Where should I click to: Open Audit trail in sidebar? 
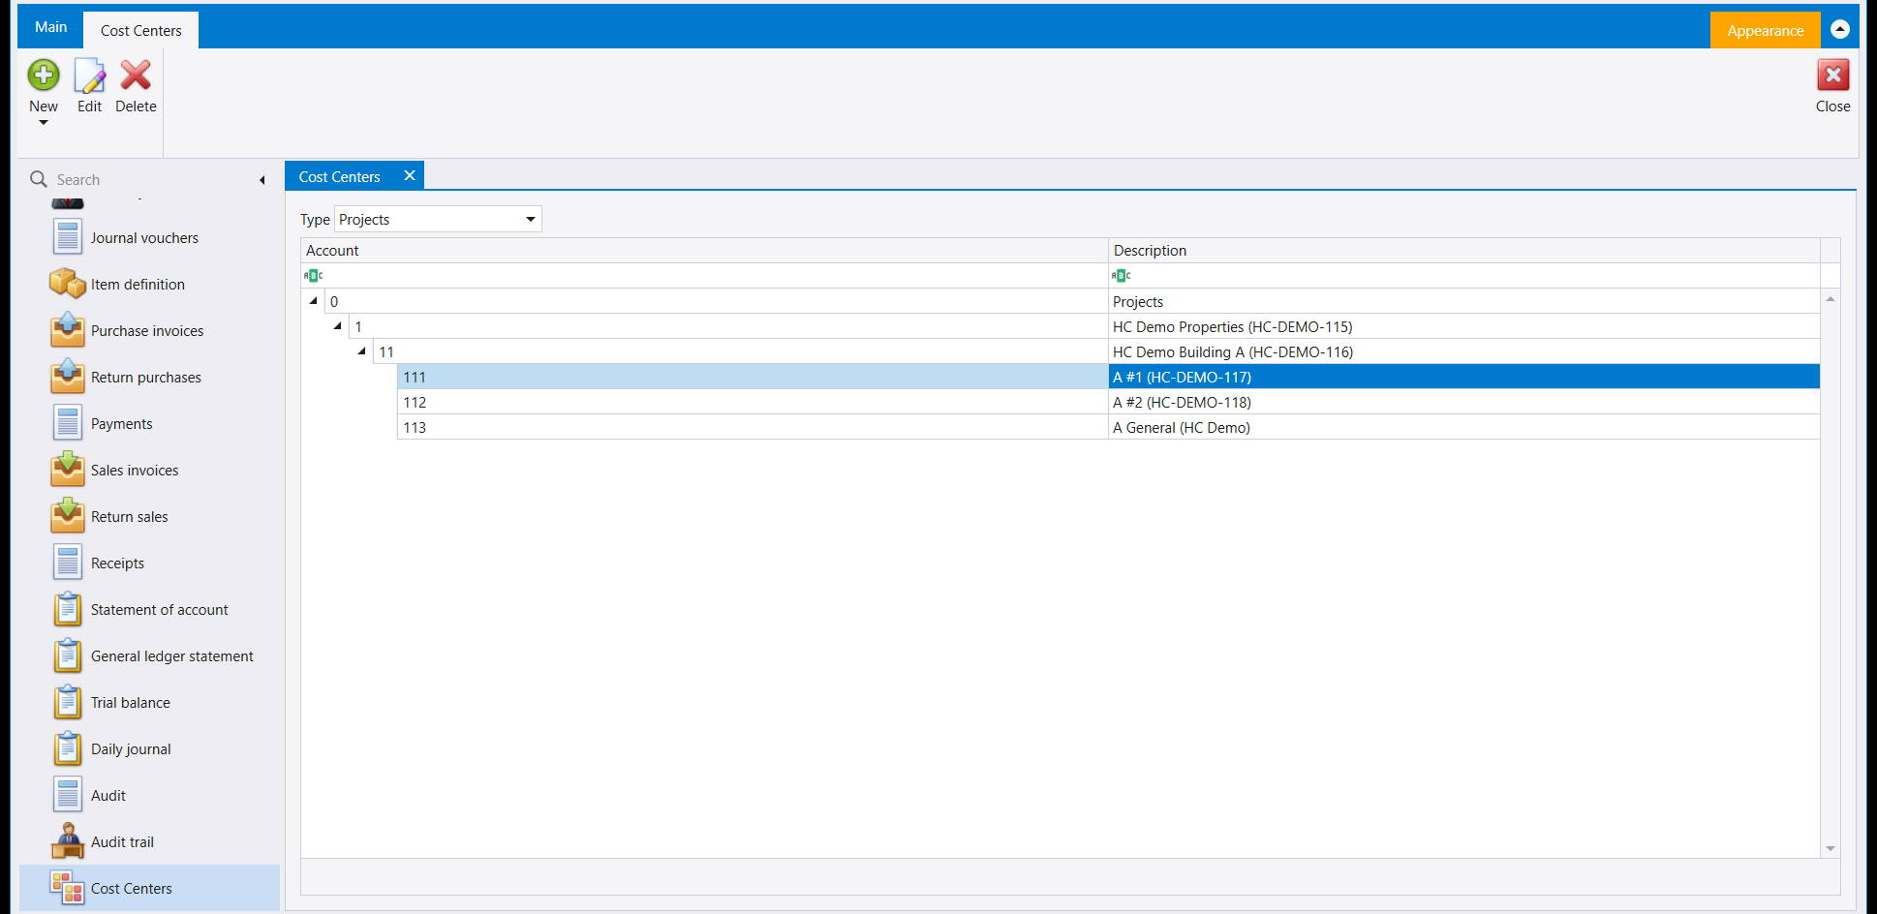point(122,842)
